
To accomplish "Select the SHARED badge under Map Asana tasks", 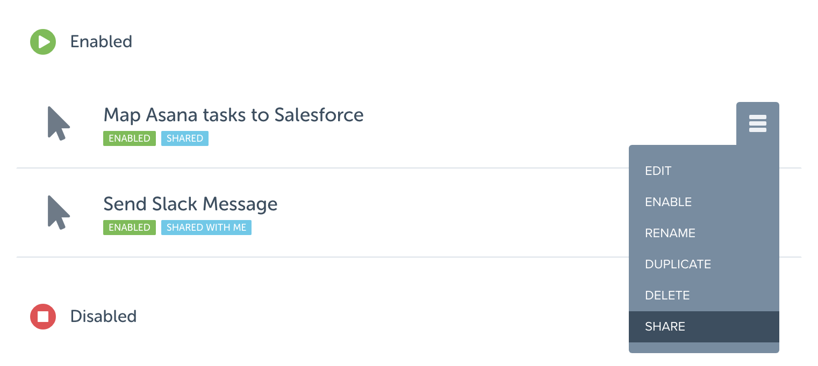I will pos(184,138).
